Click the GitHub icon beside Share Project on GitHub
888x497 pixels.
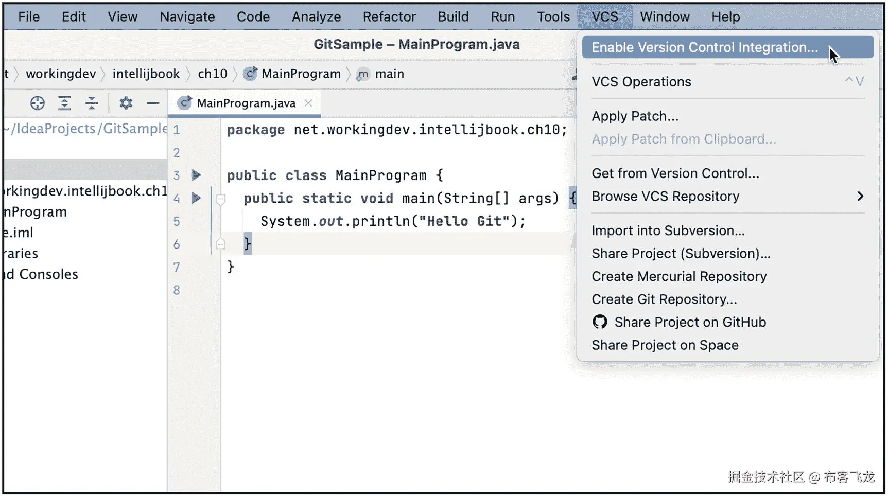pos(600,322)
